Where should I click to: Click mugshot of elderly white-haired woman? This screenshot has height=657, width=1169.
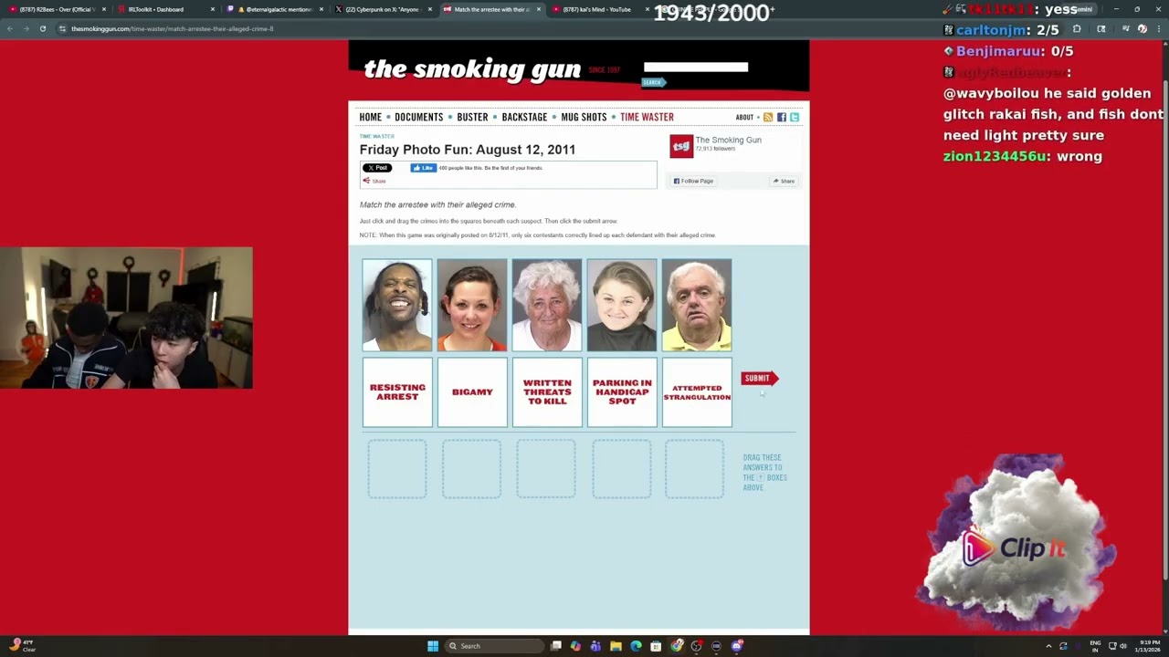coord(547,305)
